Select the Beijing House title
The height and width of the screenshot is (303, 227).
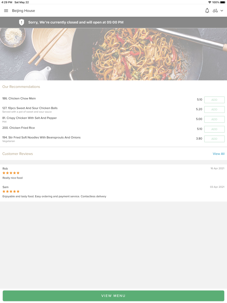(x=24, y=11)
